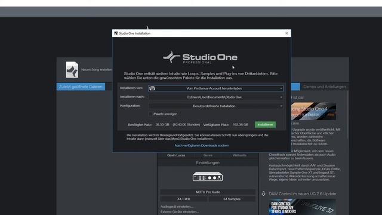This screenshot has width=382, height=215.
Task: Click the Installieren button
Action: click(265, 125)
